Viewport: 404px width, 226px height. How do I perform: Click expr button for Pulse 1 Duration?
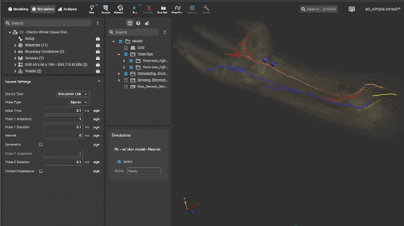point(96,128)
